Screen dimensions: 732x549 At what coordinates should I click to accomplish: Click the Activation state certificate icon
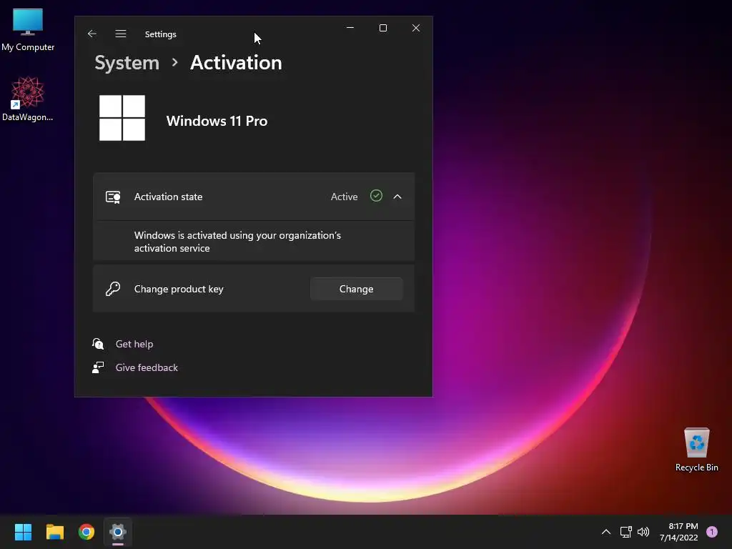tap(113, 197)
